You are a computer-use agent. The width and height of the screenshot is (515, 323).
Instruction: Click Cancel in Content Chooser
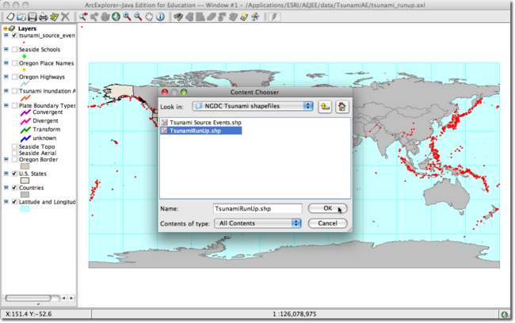327,223
